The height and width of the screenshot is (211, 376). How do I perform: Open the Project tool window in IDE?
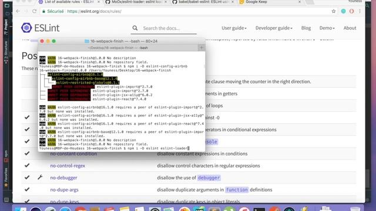pos(6,26)
